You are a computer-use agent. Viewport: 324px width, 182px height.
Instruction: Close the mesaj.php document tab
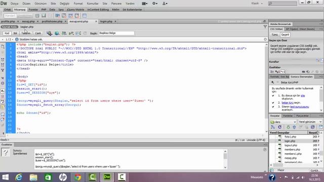37,21
